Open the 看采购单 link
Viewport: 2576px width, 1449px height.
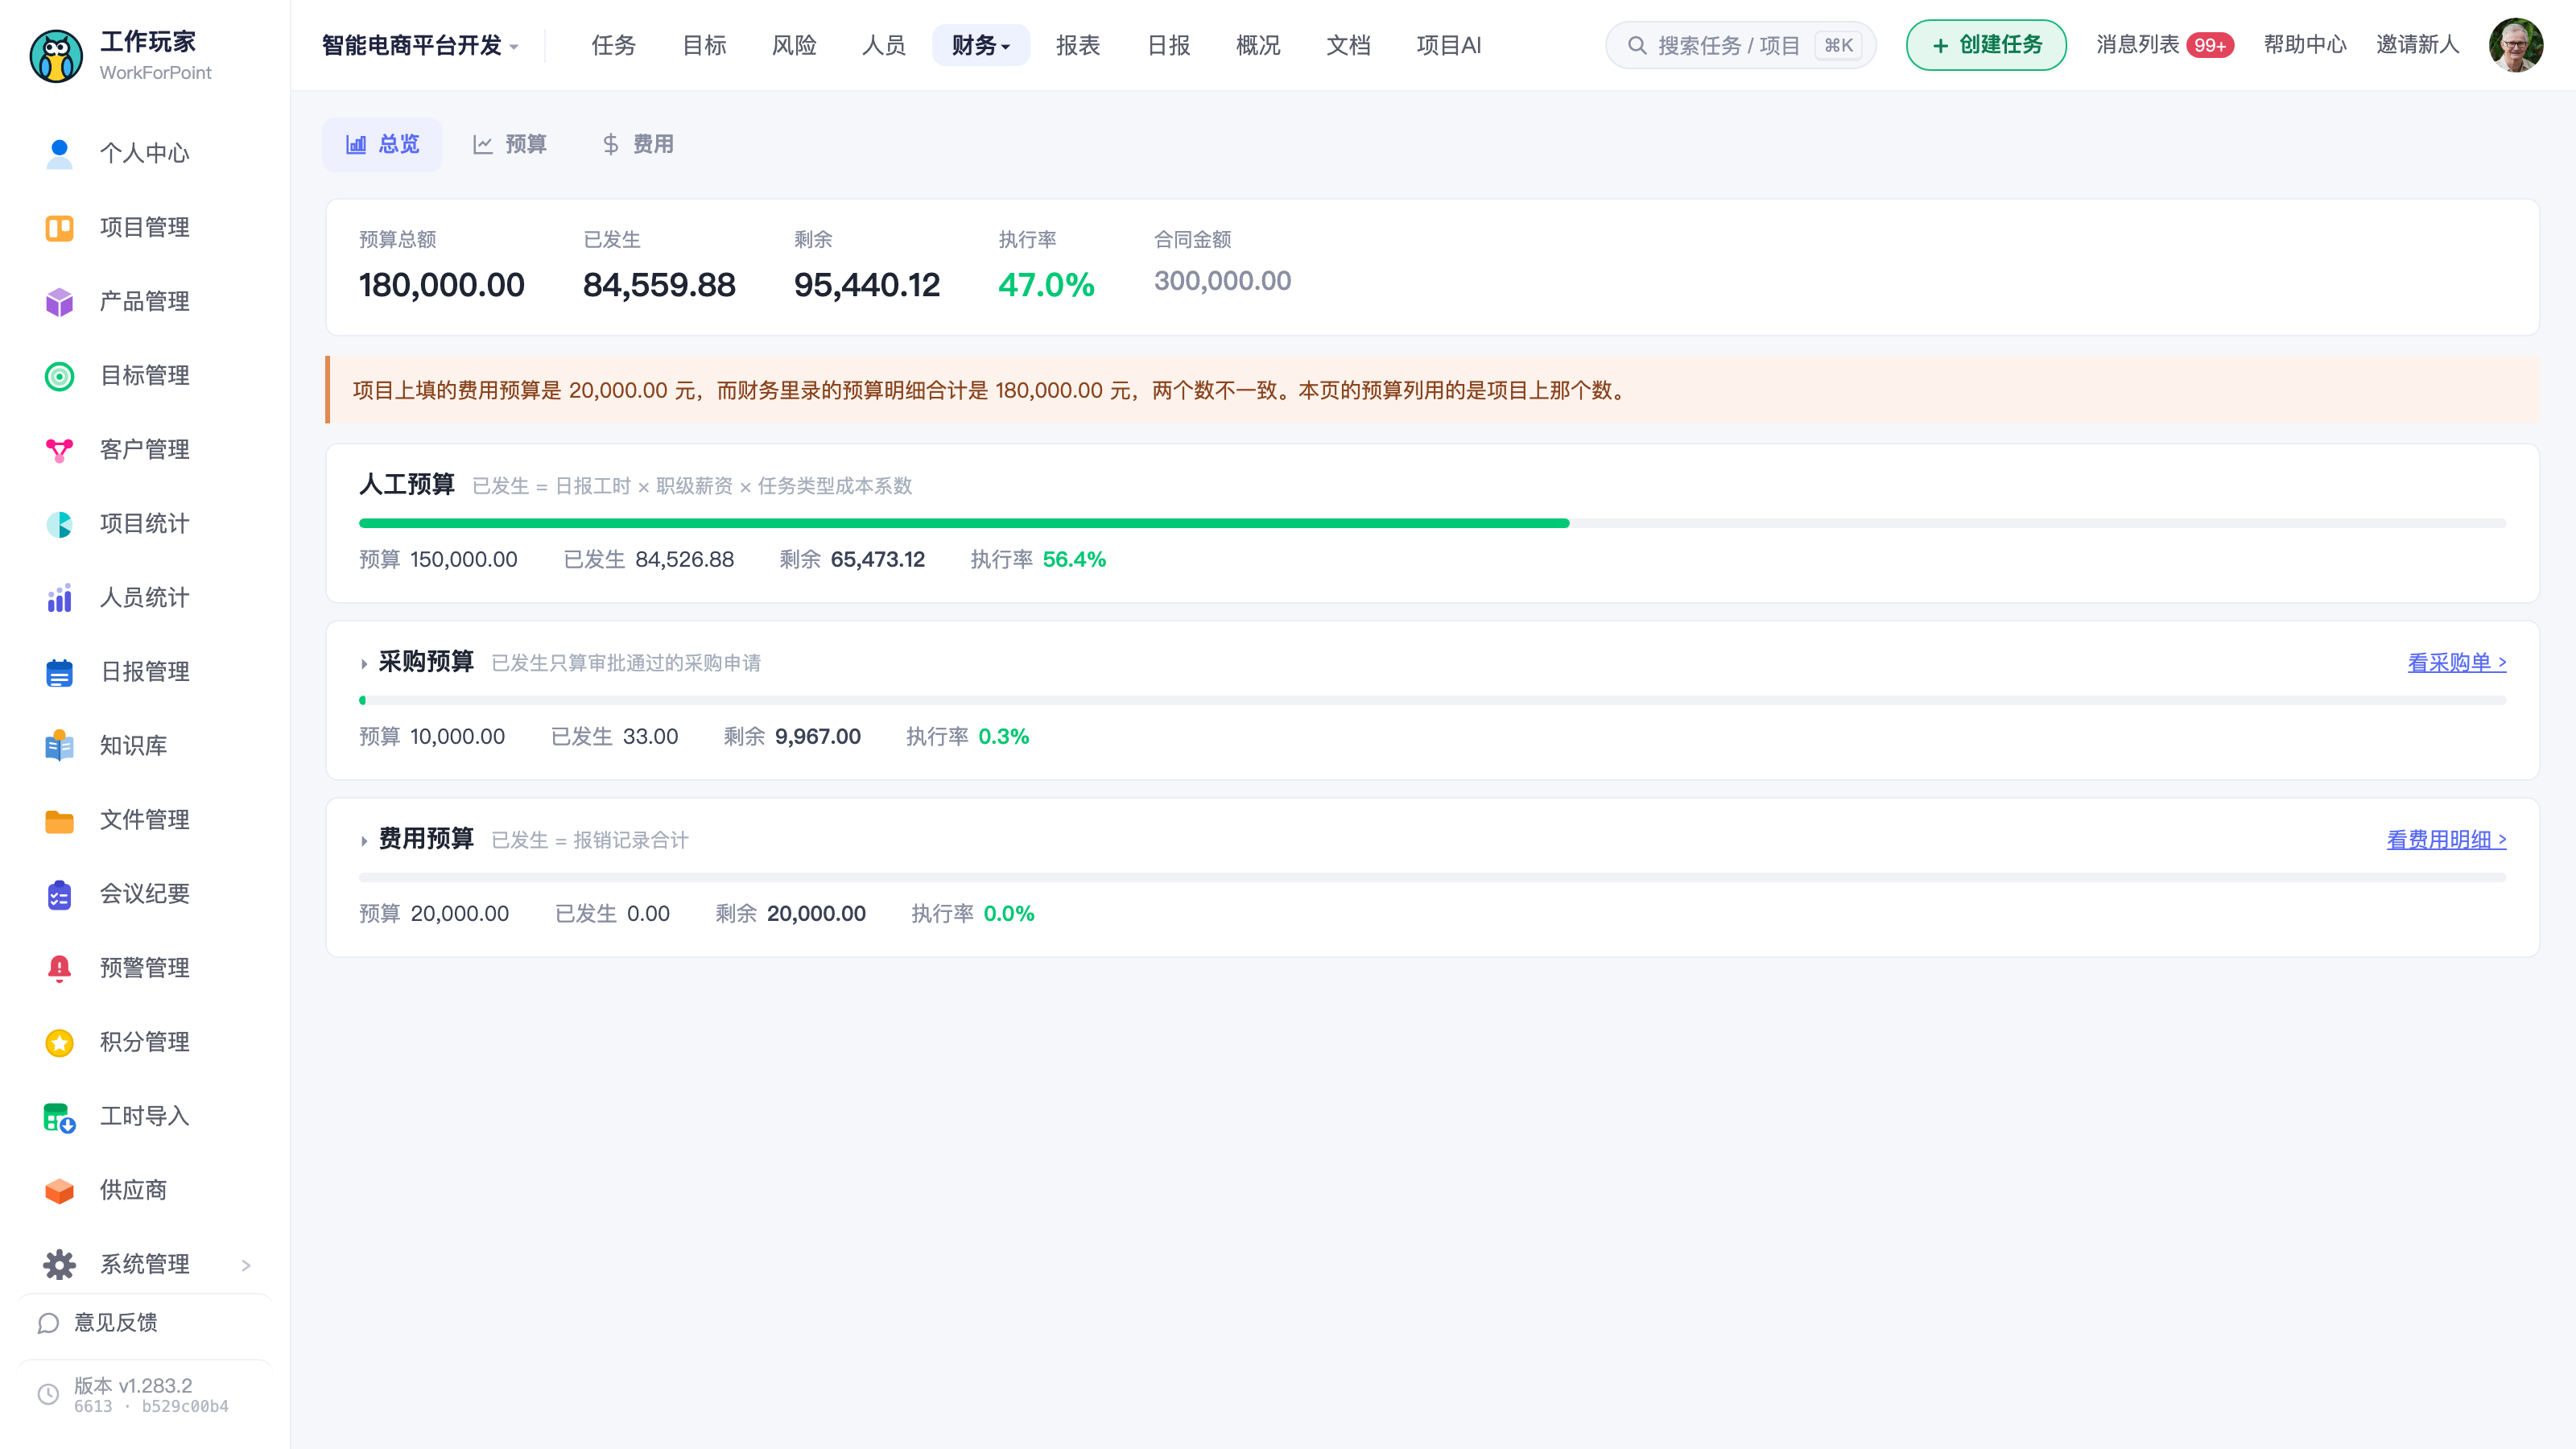[2457, 662]
